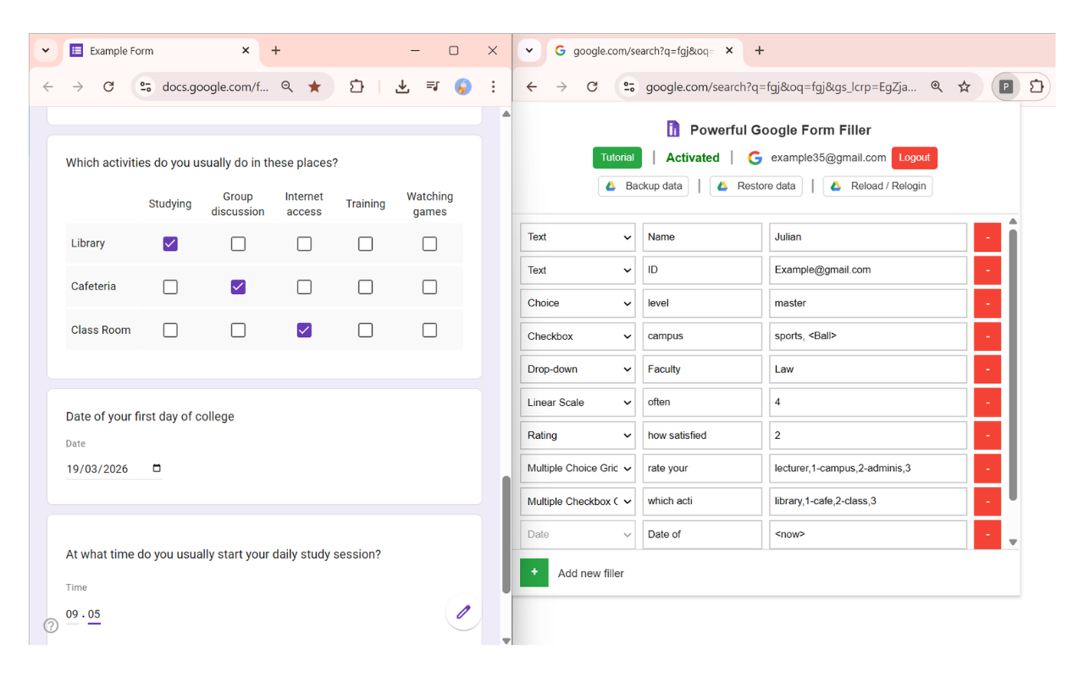The height and width of the screenshot is (678, 1084).
Task: Click the Backup data button
Action: coord(644,186)
